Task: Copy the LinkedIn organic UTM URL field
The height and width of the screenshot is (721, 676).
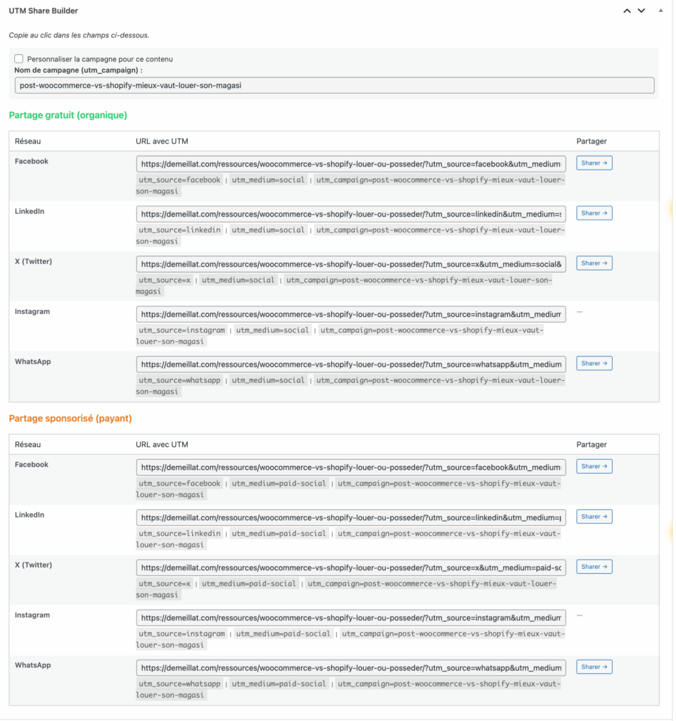Action: [x=352, y=214]
